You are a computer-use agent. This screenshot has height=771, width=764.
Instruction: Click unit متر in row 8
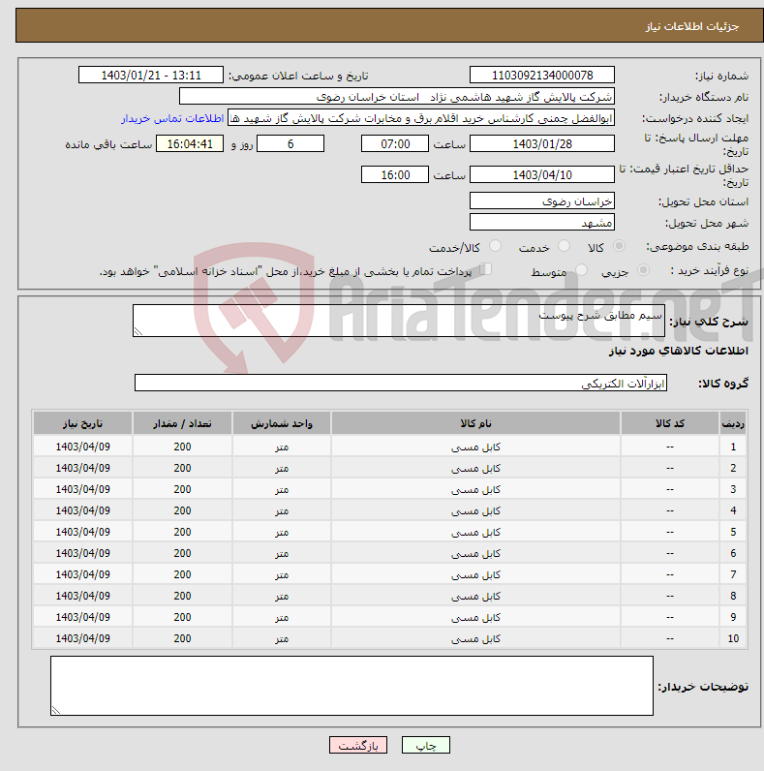coord(282,597)
